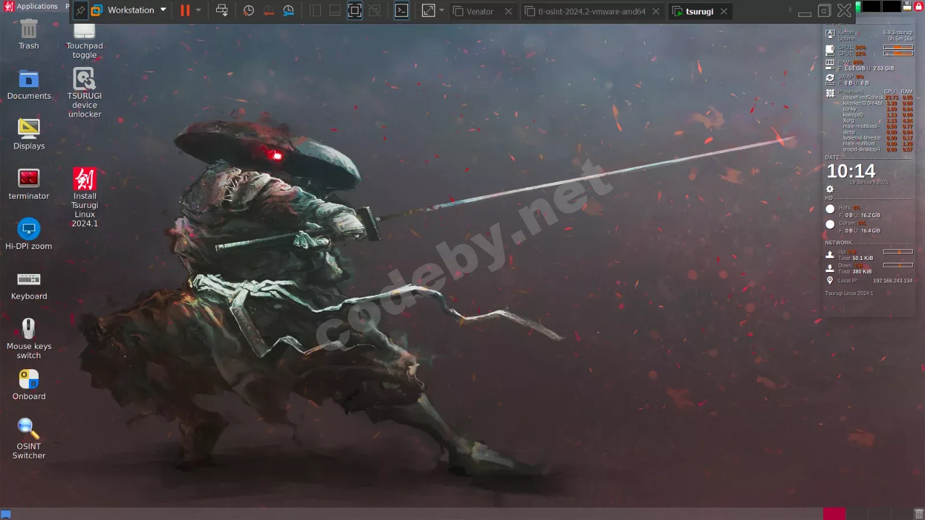Expand the power options arrow beside pause

click(x=199, y=10)
